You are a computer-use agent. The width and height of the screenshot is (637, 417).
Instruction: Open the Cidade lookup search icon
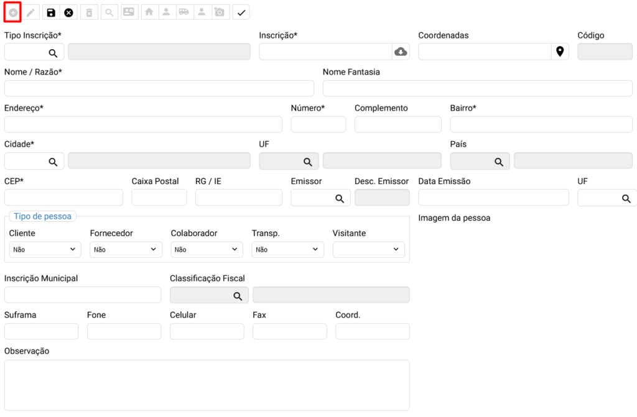53,162
